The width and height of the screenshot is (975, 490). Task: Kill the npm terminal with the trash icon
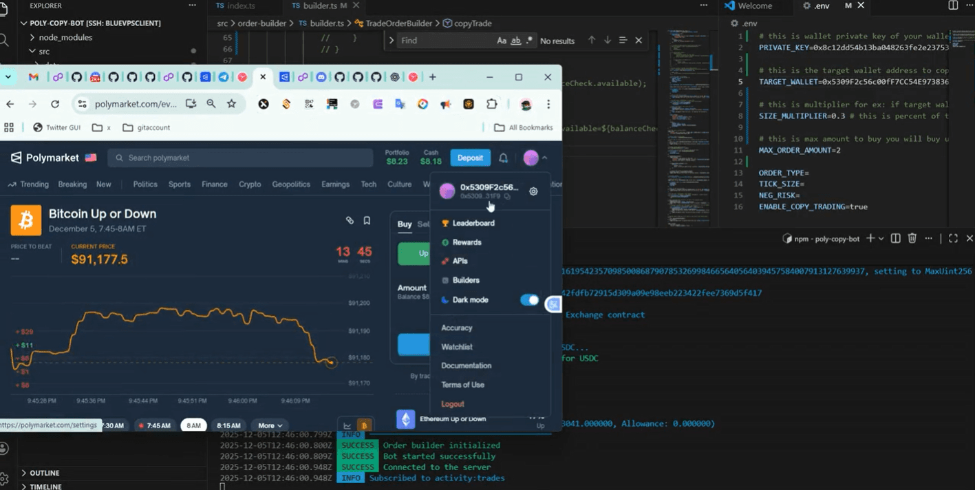[x=912, y=237]
